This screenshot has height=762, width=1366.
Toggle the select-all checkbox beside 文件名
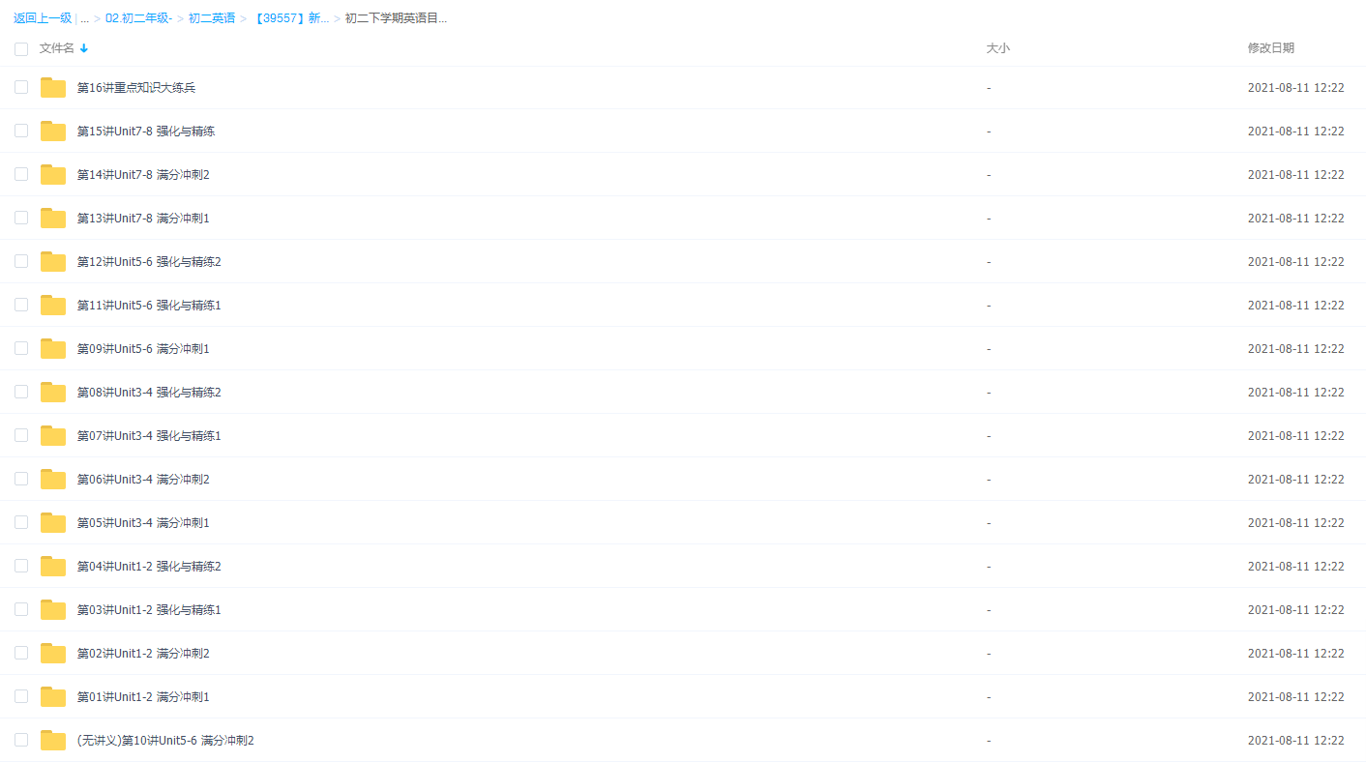pyautogui.click(x=21, y=48)
